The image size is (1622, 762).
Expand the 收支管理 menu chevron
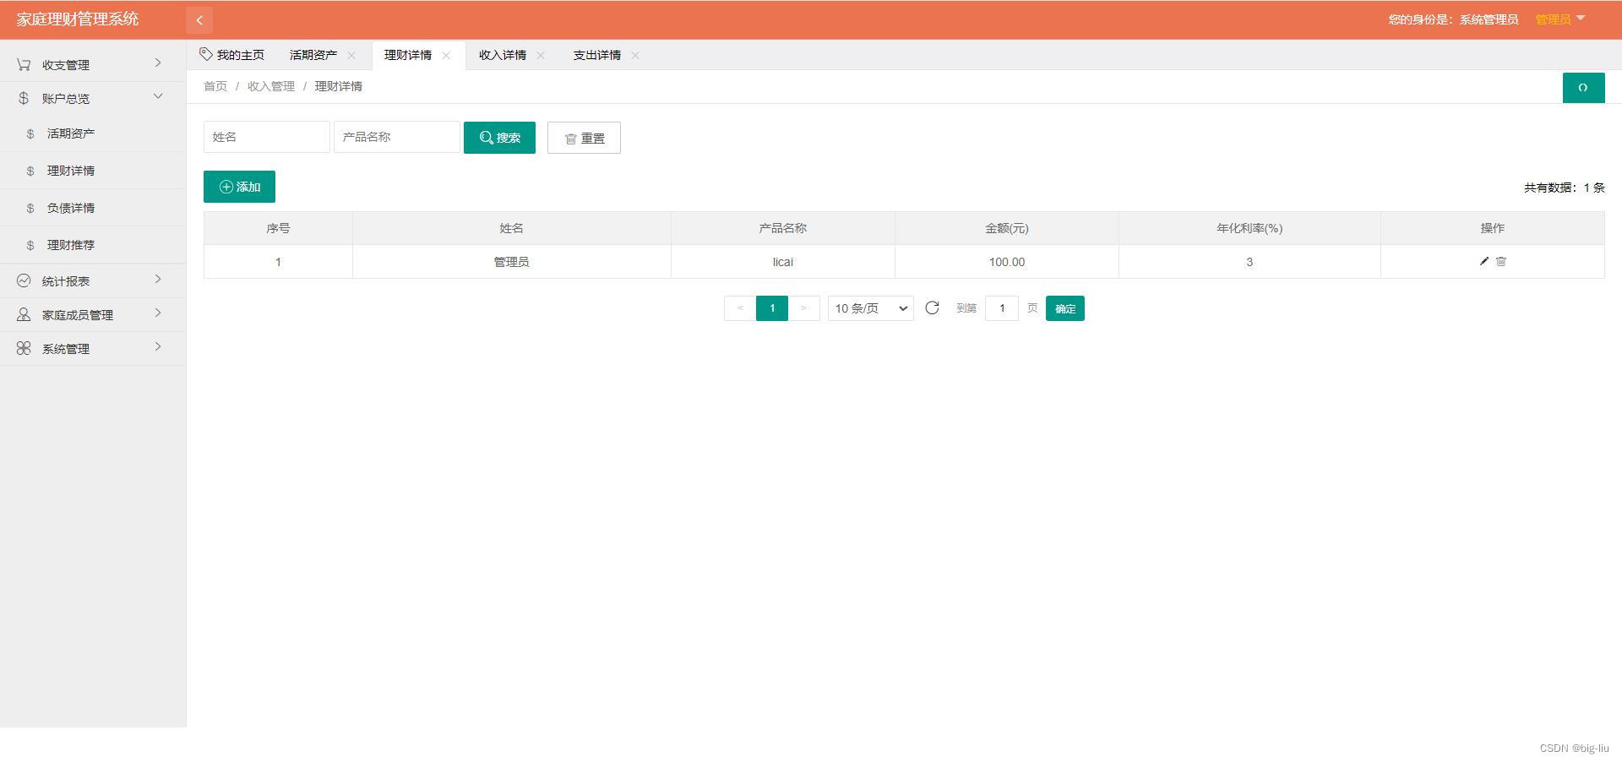point(158,63)
